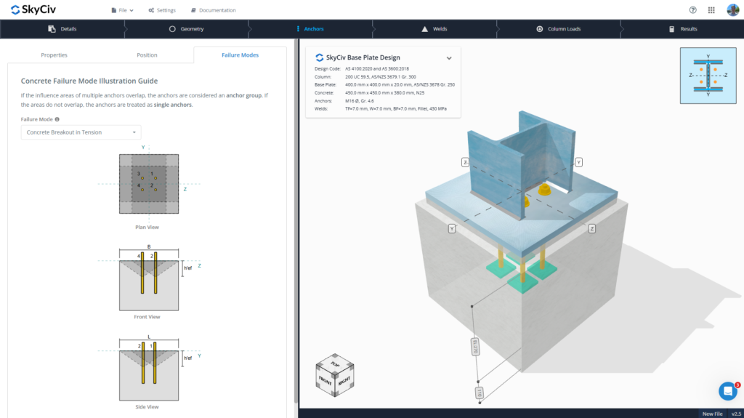744x418 pixels.
Task: Open the Results step
Action: (683, 29)
